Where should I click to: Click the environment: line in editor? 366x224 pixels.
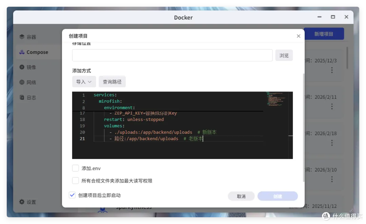119,107
